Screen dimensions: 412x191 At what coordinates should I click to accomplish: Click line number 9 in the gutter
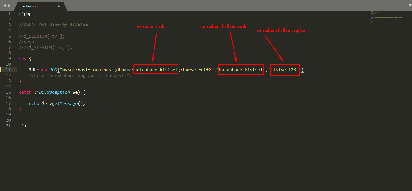(x=9, y=58)
